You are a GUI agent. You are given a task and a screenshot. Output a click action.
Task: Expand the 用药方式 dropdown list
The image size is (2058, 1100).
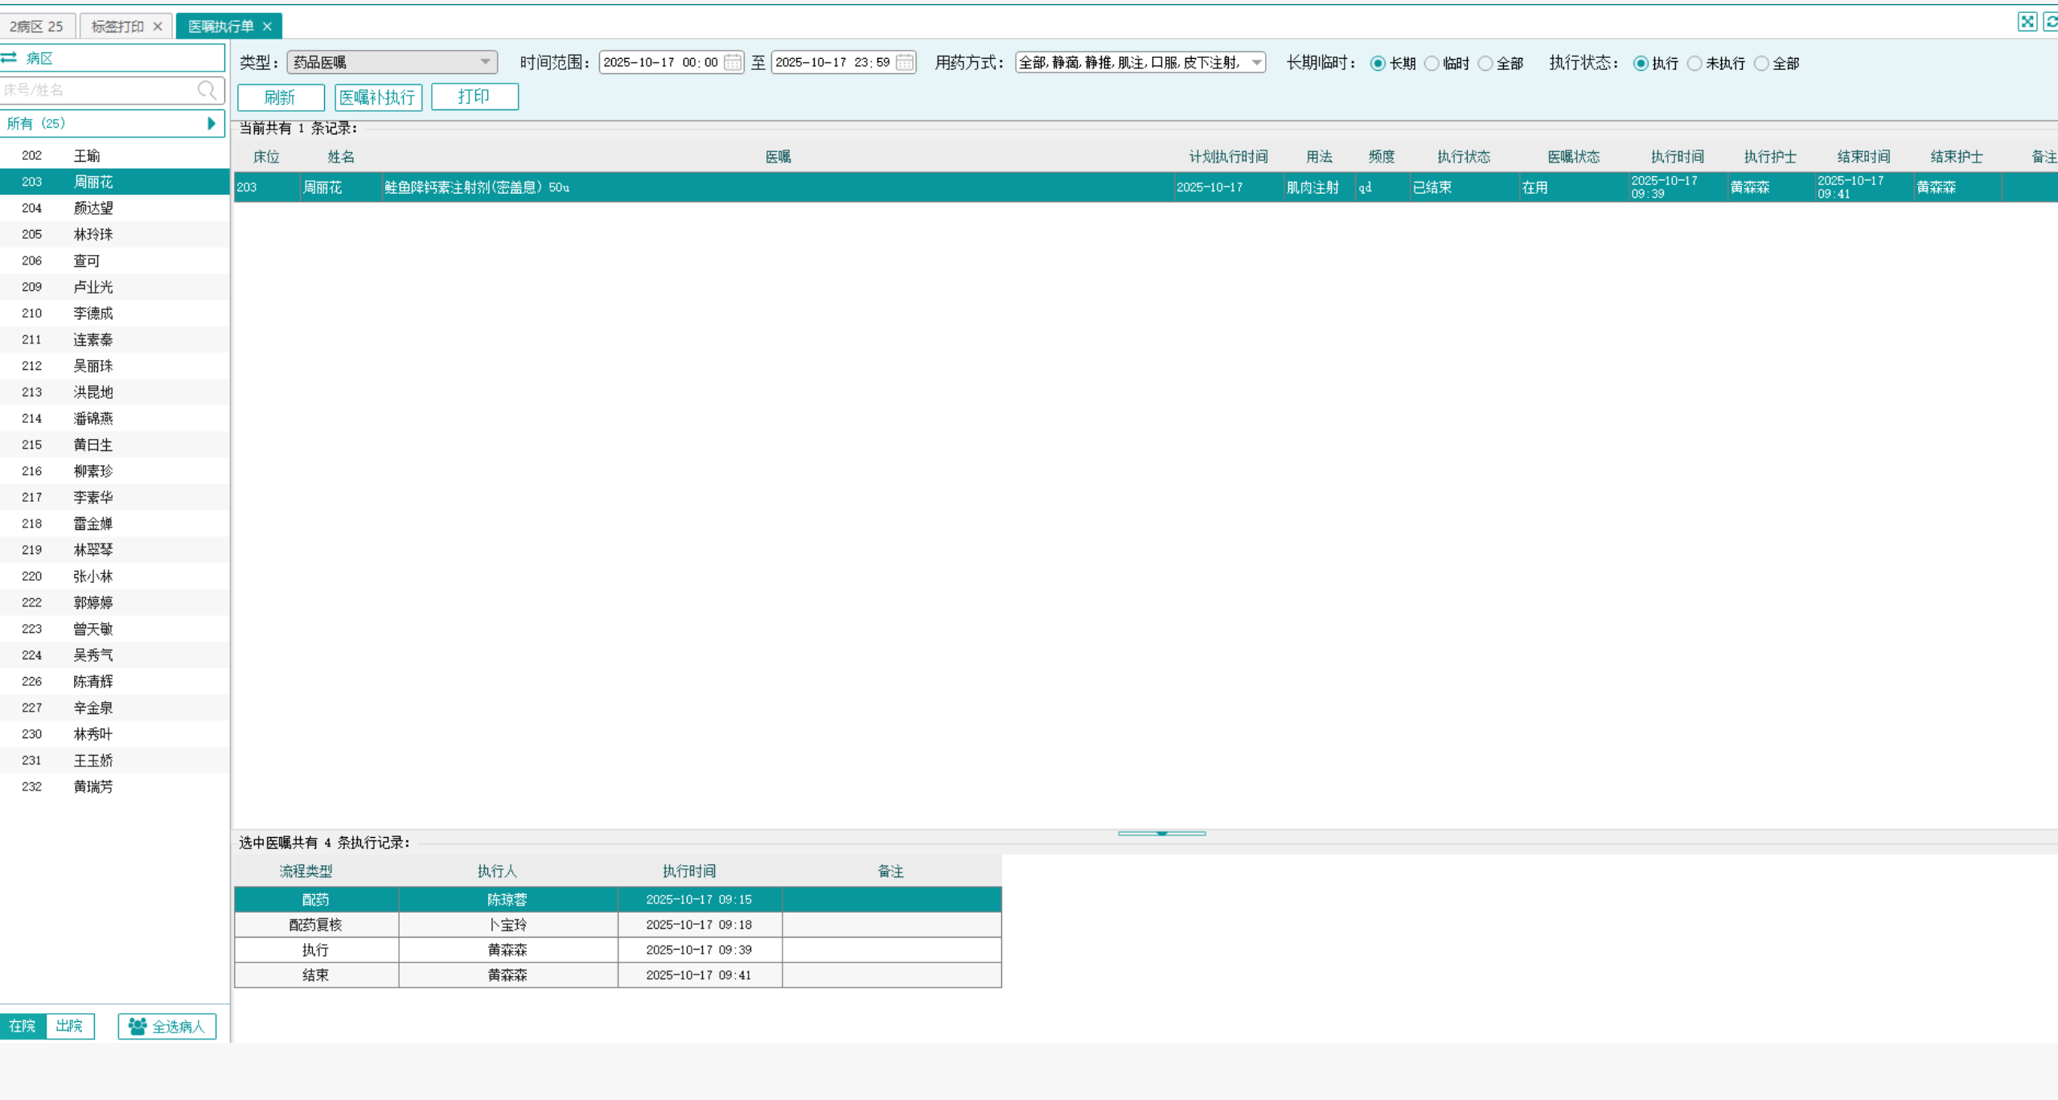1255,62
